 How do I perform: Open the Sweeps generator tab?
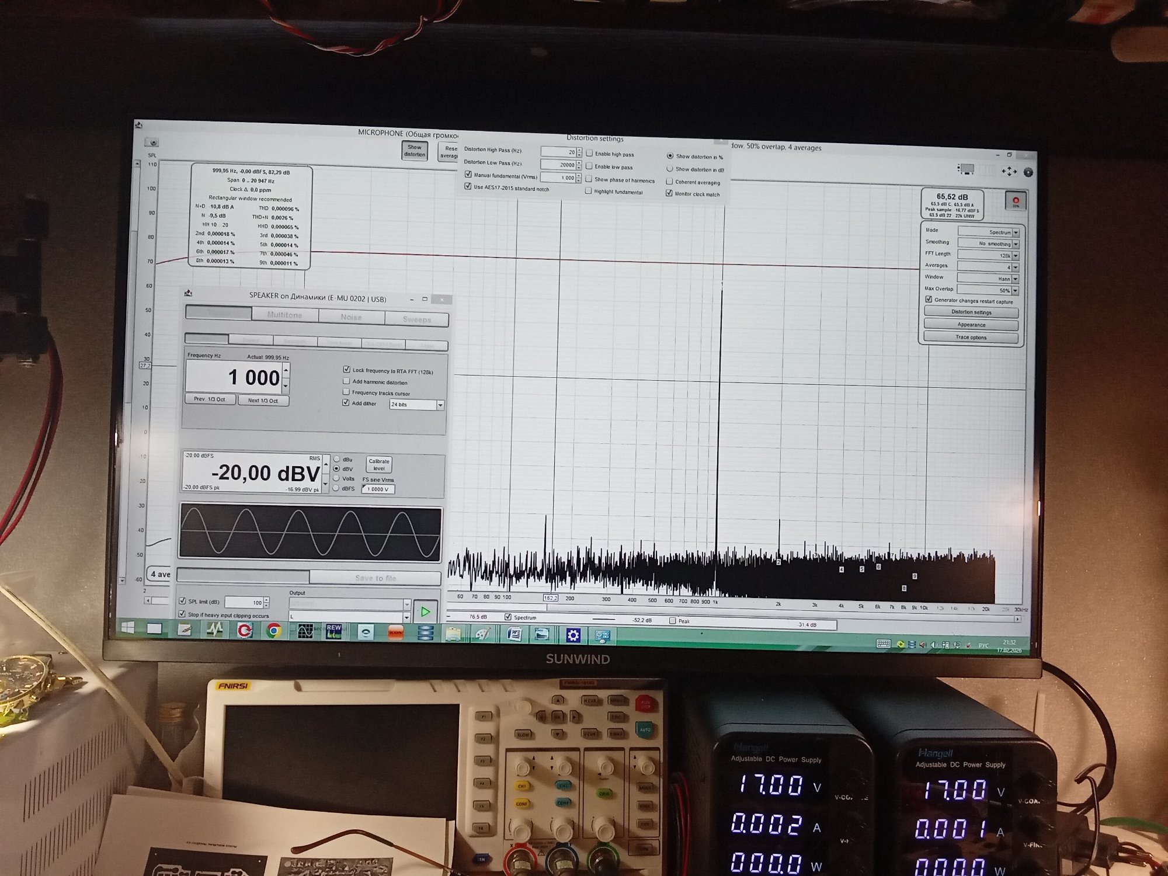pyautogui.click(x=416, y=319)
